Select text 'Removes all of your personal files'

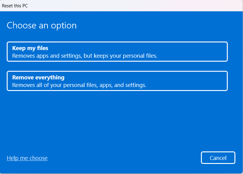[x=55, y=85]
